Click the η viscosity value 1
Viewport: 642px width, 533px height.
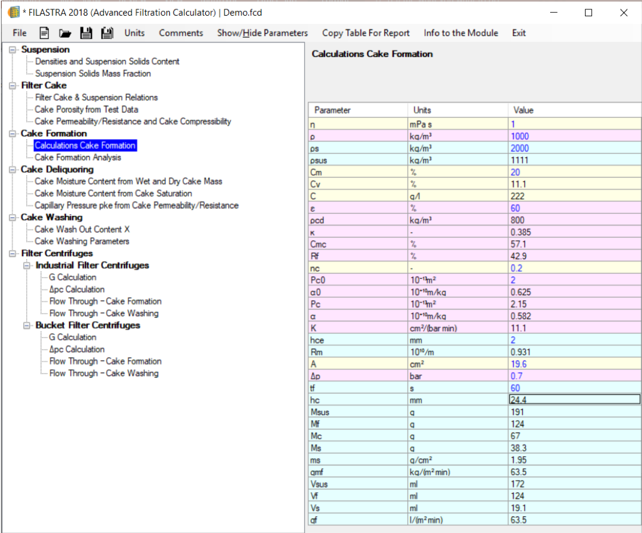click(575, 124)
